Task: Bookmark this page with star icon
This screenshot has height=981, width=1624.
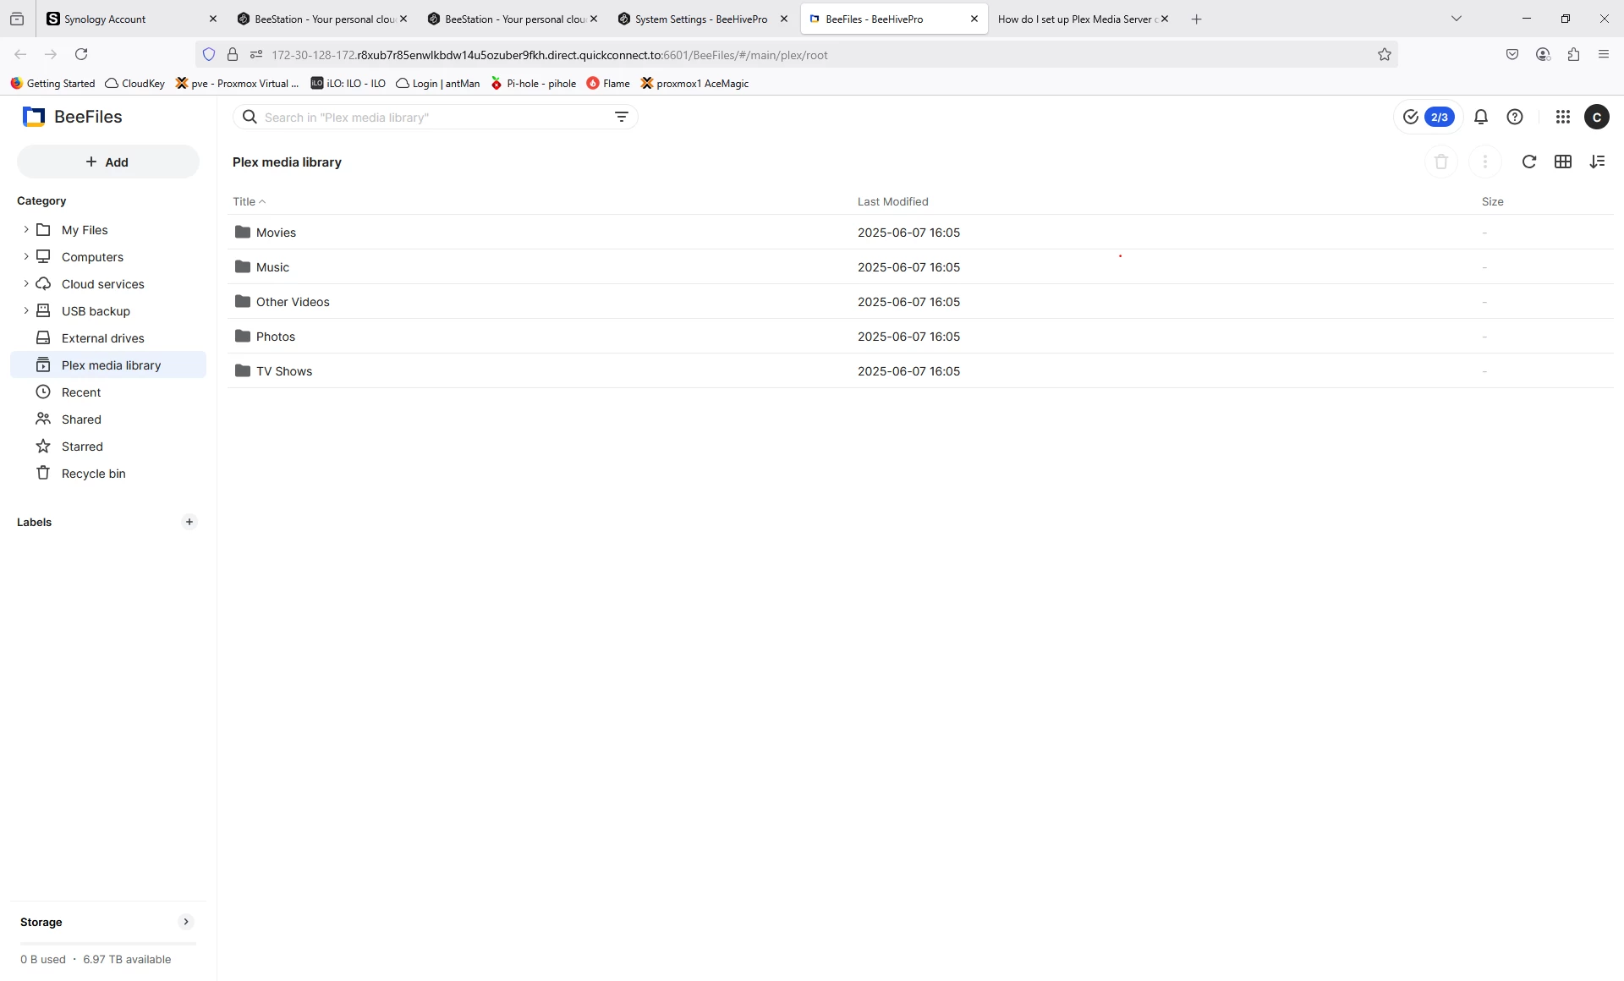Action: 1385,54
